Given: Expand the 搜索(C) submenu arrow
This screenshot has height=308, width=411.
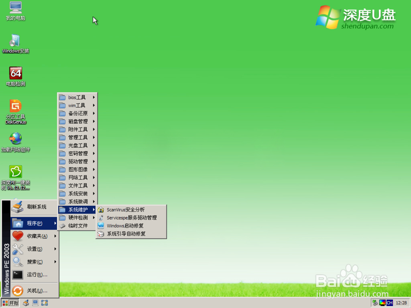Looking at the screenshot, I should [x=55, y=262].
